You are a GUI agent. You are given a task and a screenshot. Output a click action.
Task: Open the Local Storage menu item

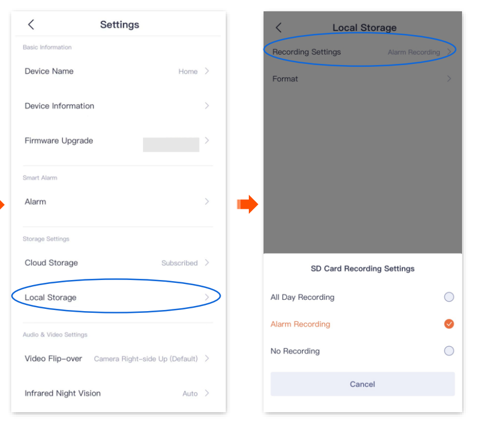click(x=51, y=298)
